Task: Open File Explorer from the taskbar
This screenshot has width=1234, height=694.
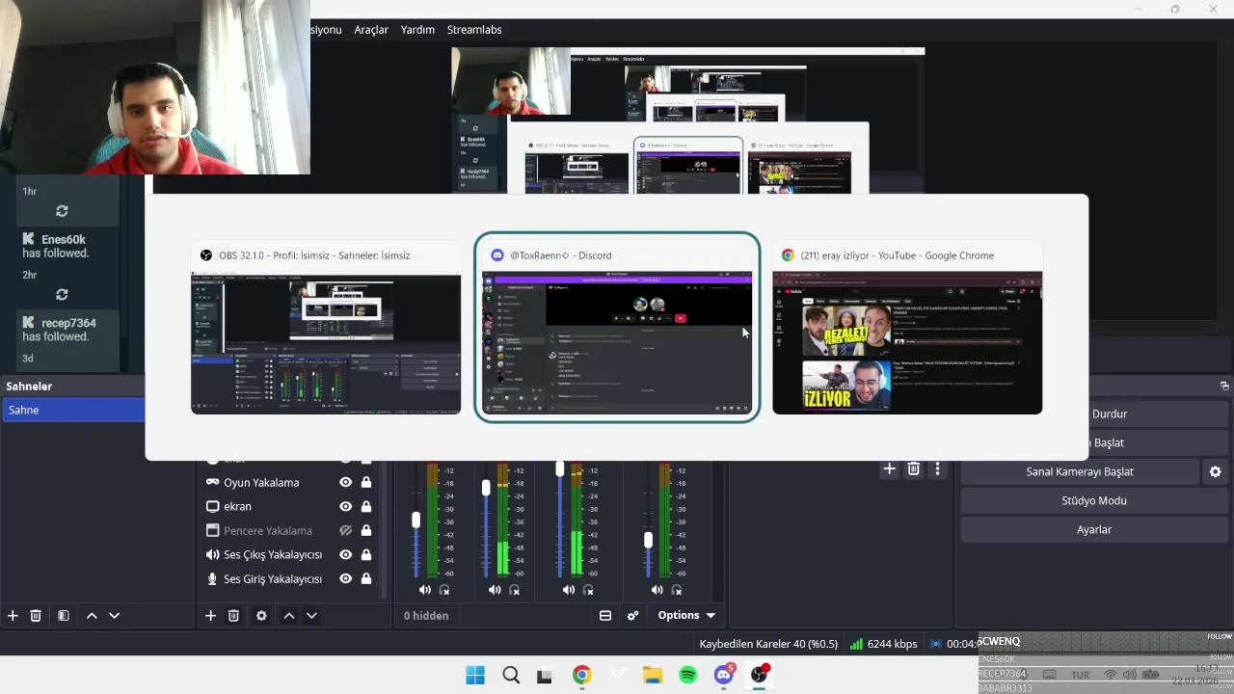Action: pyautogui.click(x=653, y=676)
